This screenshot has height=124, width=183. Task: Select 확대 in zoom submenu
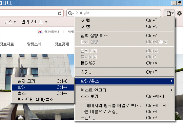[43, 88]
